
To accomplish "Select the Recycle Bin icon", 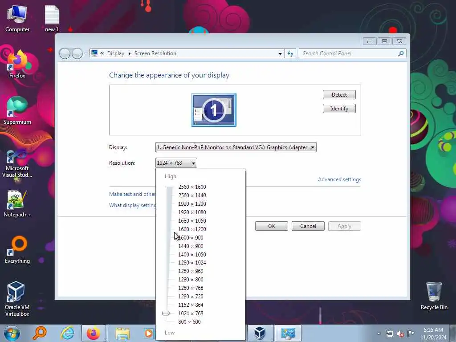I will pos(434,296).
